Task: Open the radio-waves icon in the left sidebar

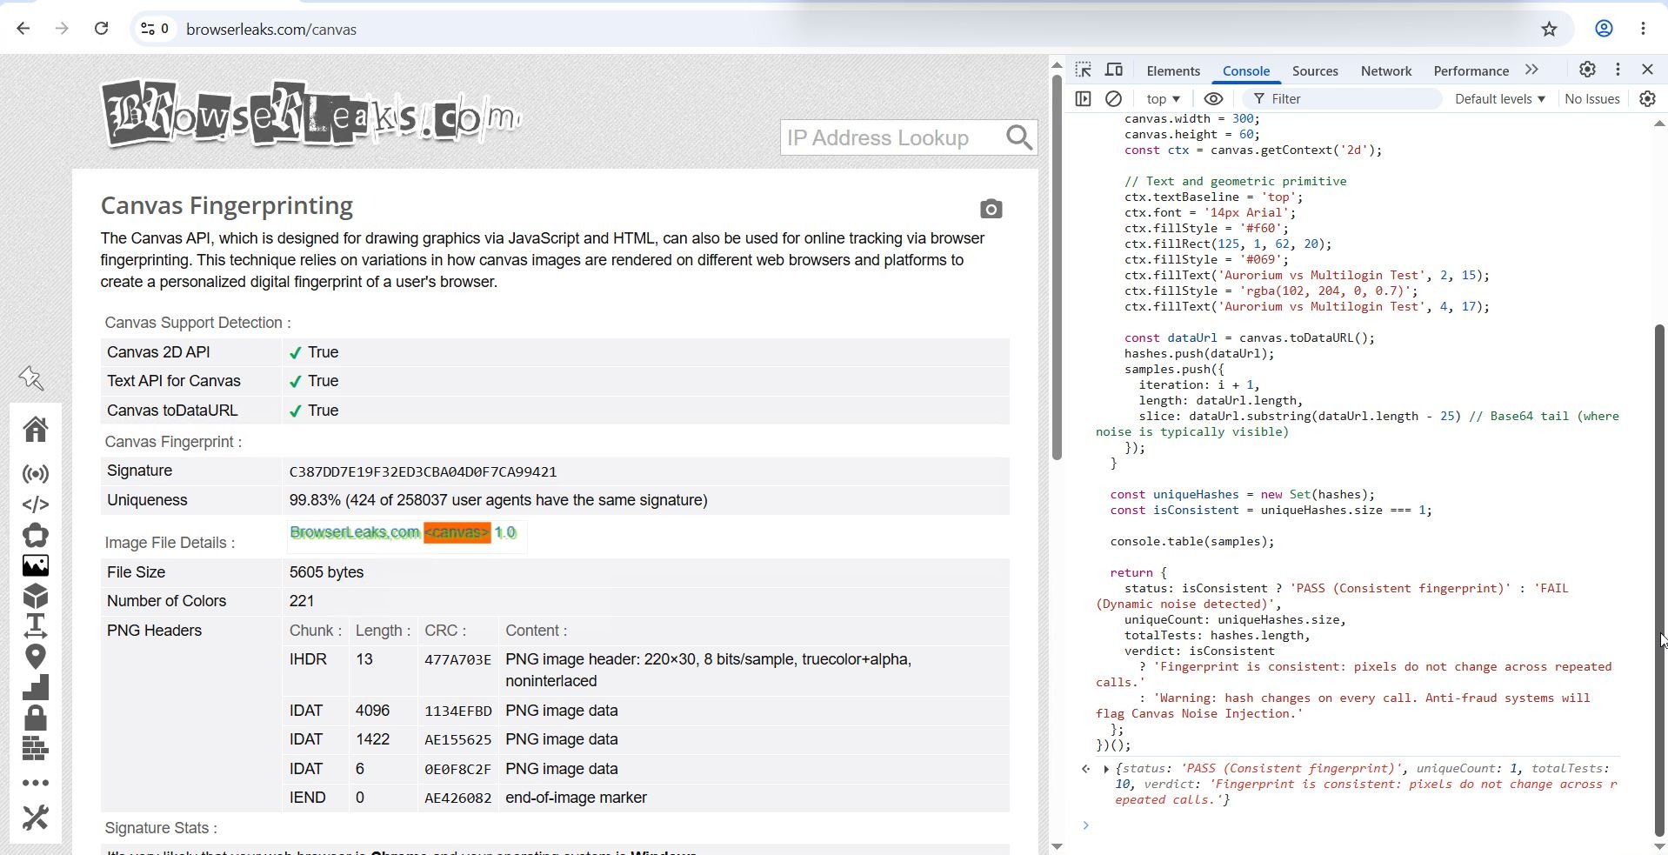Action: 36,474
